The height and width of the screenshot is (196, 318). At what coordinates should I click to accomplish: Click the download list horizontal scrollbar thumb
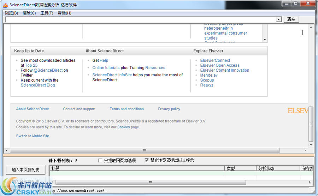151,182
